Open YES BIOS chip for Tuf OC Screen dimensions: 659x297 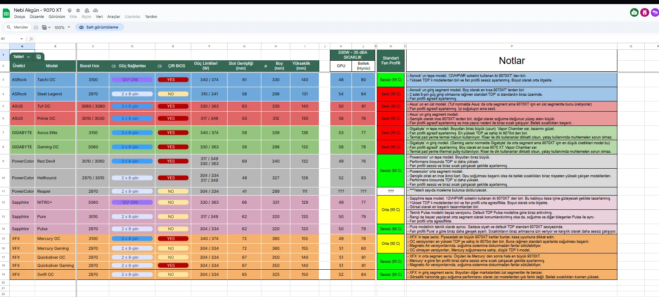pos(173,106)
